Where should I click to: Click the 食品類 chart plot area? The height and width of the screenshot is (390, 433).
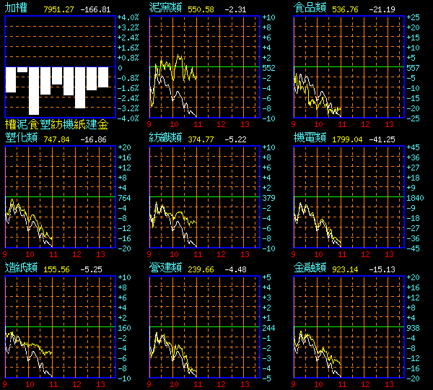click(x=349, y=67)
